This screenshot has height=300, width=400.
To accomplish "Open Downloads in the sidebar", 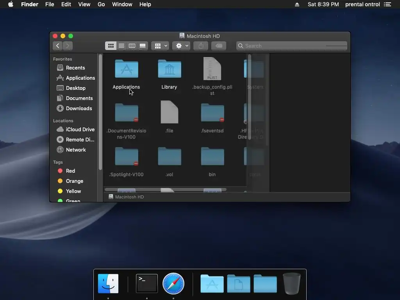I will click(x=74, y=109).
